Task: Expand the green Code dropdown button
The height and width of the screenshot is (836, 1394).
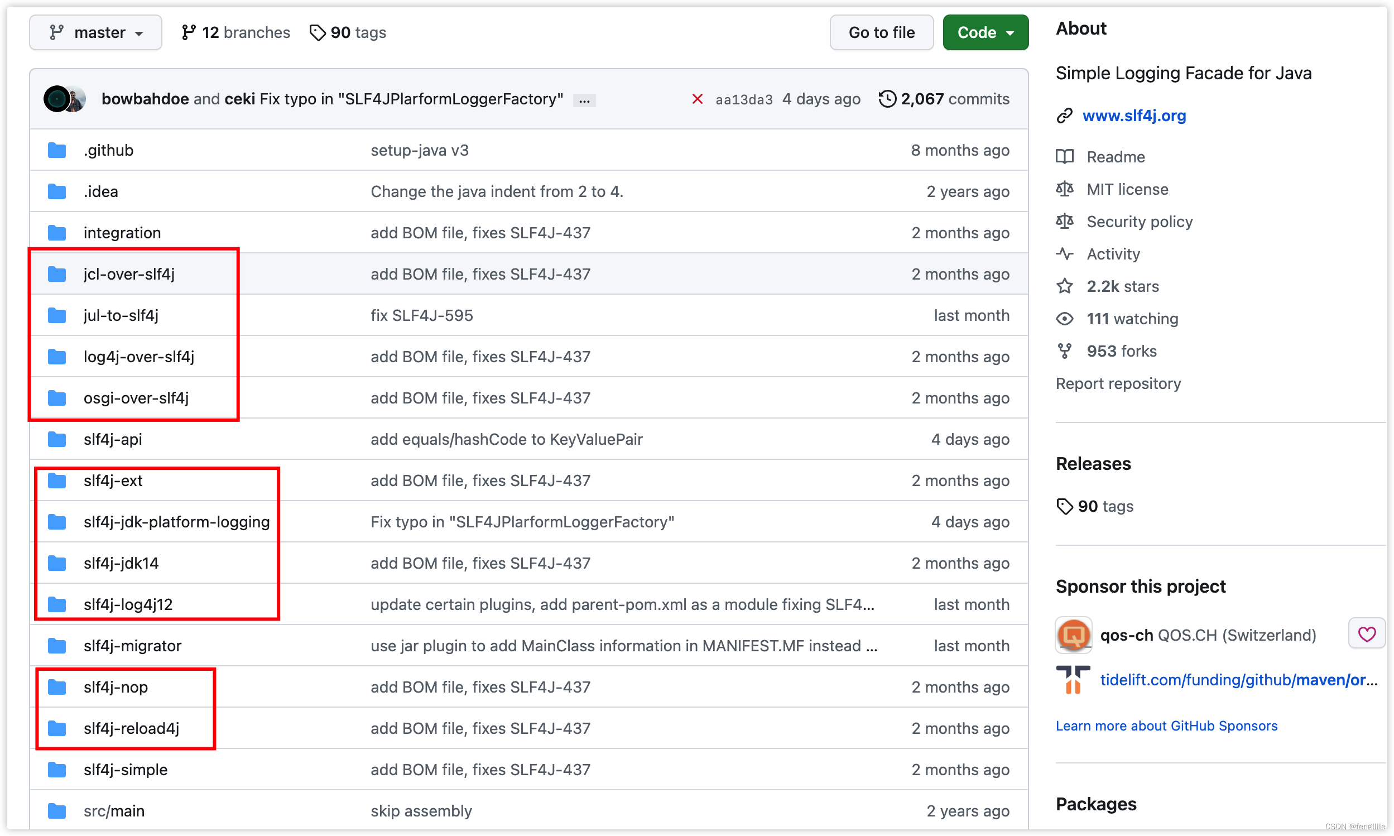Action: (985, 33)
